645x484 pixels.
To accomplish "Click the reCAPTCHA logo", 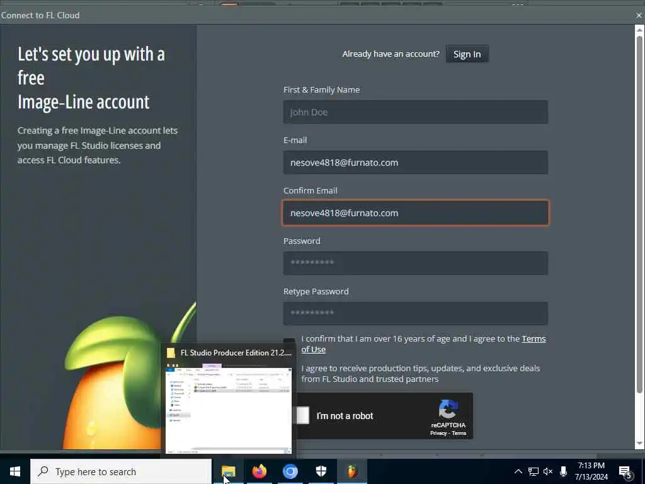I will pyautogui.click(x=448, y=410).
